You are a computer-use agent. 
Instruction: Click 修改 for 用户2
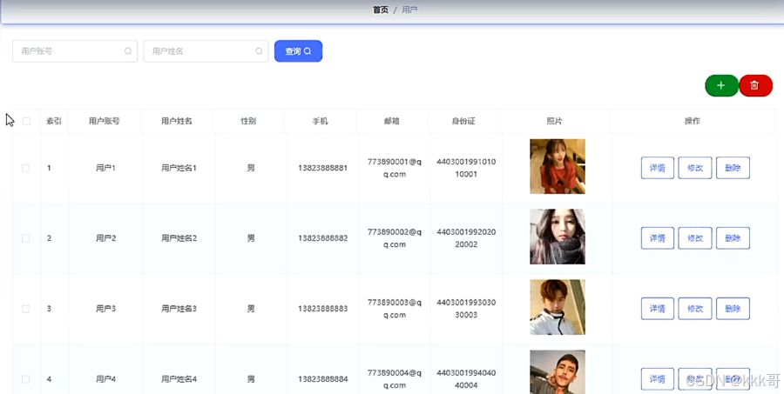click(x=695, y=238)
